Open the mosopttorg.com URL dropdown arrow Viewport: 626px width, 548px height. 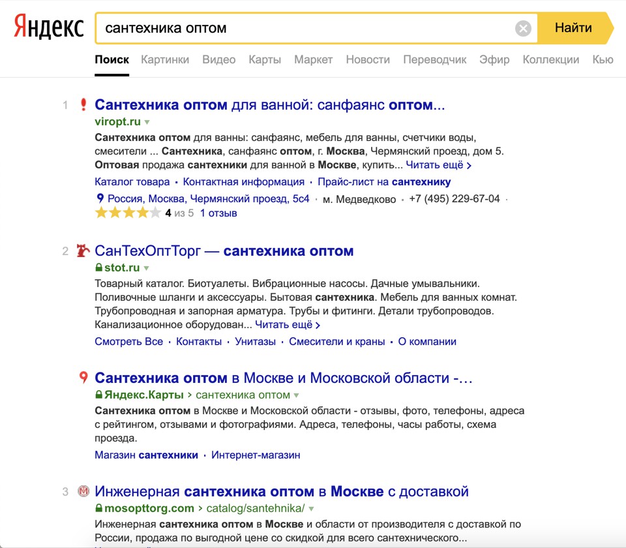[x=312, y=508]
